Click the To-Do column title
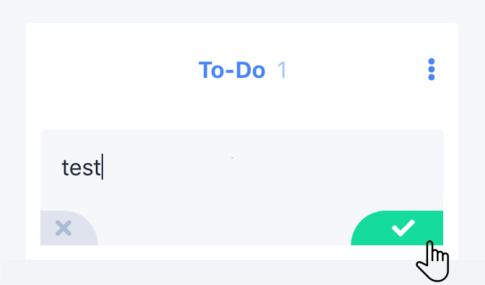485x285 pixels. pos(232,70)
